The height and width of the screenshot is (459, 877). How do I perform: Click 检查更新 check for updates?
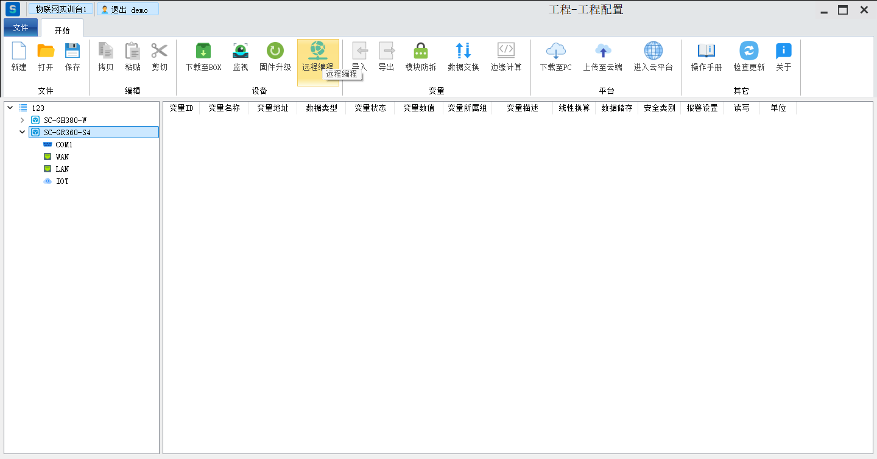748,51
